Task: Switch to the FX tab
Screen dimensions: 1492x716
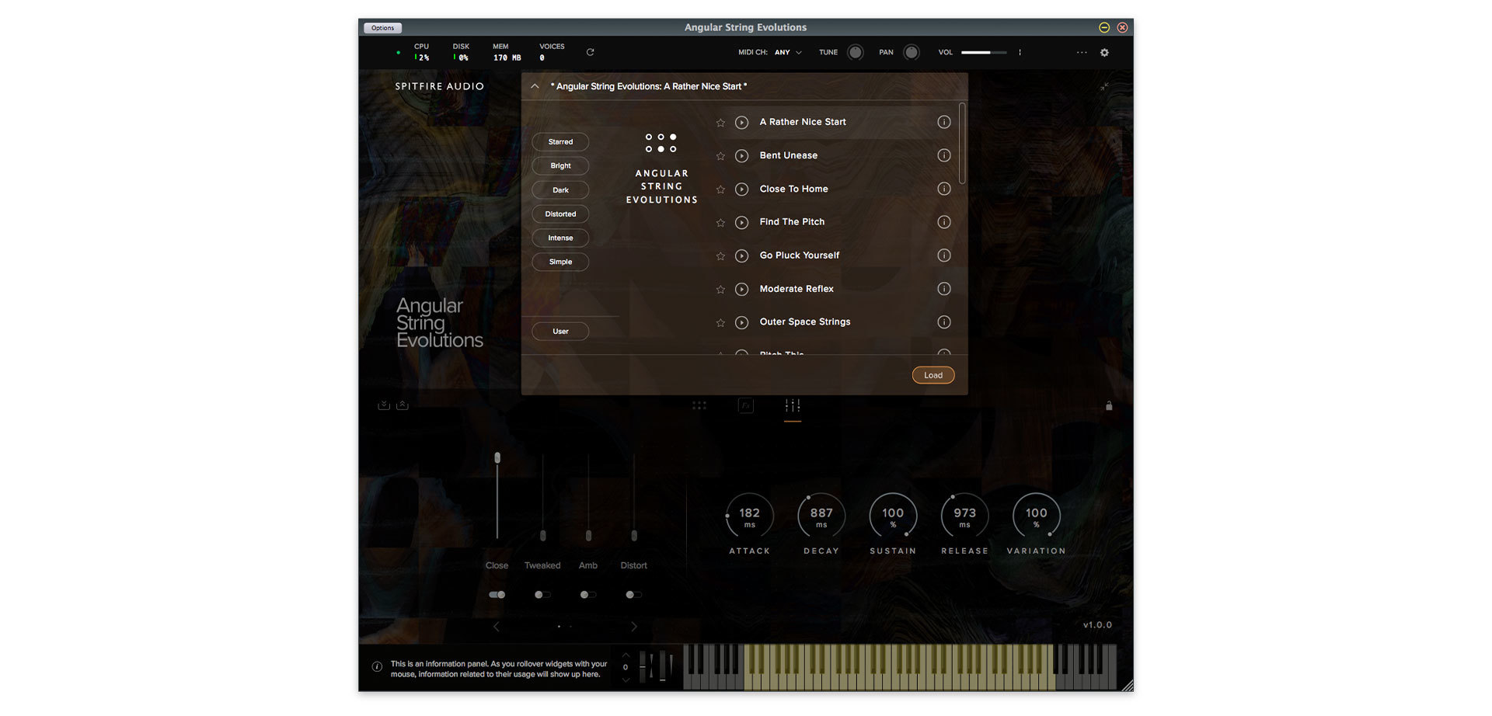Action: click(x=746, y=405)
